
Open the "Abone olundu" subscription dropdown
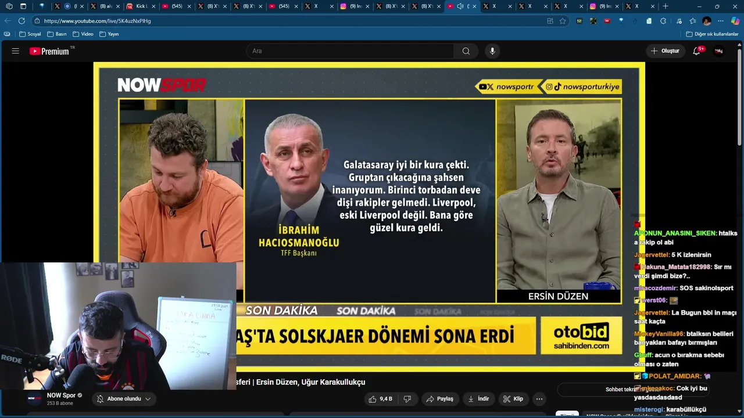124,399
